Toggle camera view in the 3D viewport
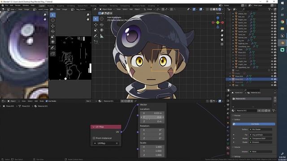The height and width of the screenshot is (161, 287). point(222,40)
